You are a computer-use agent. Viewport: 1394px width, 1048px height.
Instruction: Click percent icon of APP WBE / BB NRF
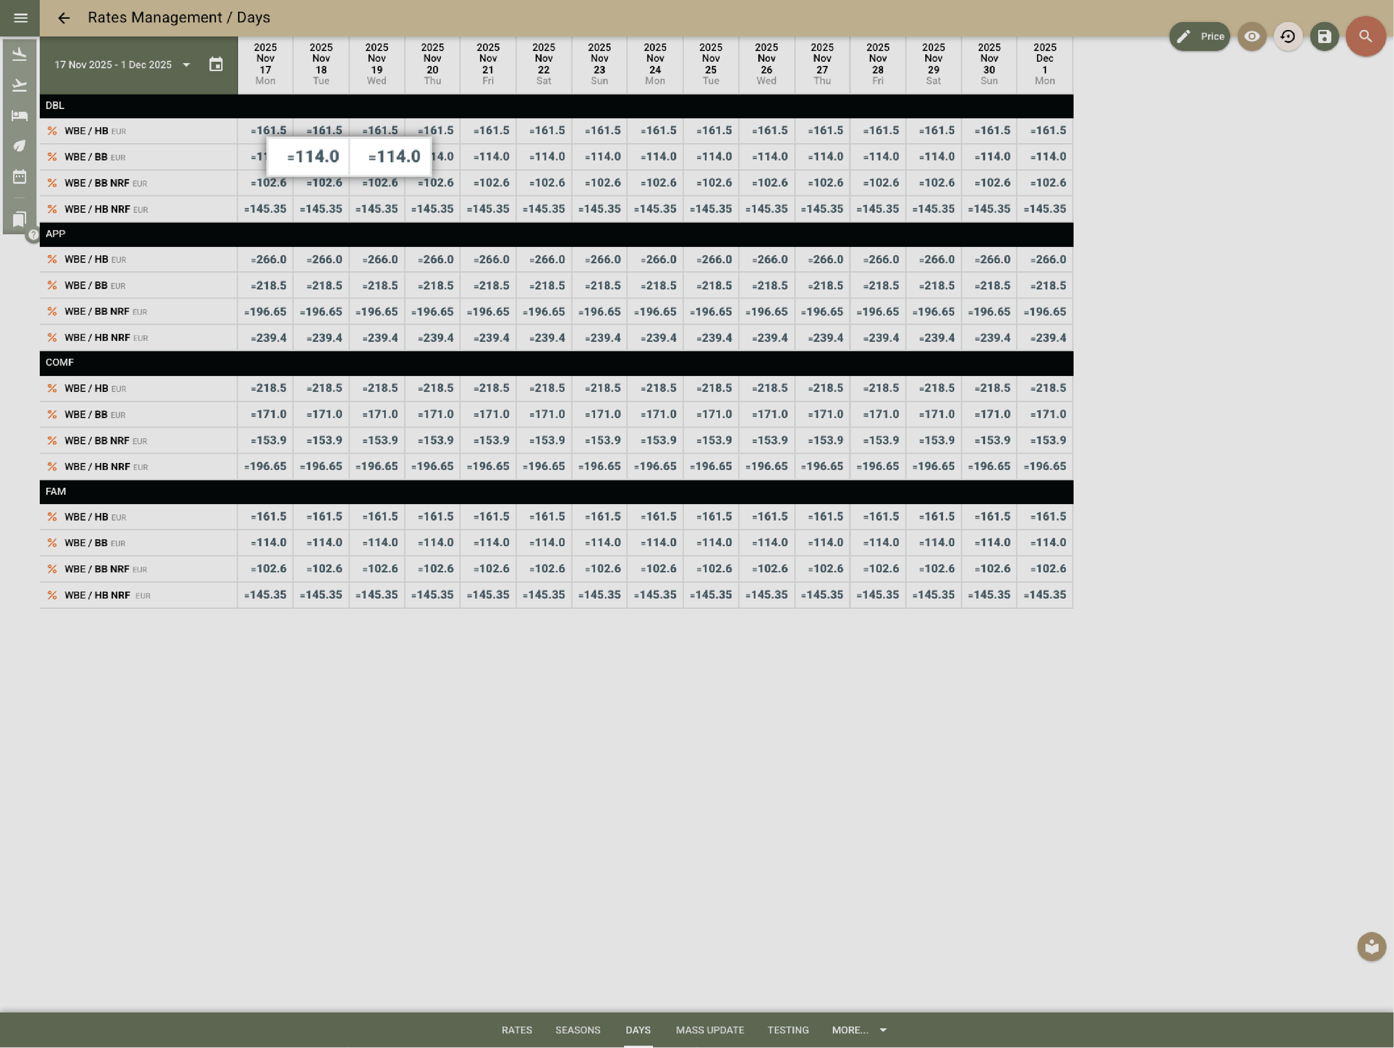pos(52,311)
